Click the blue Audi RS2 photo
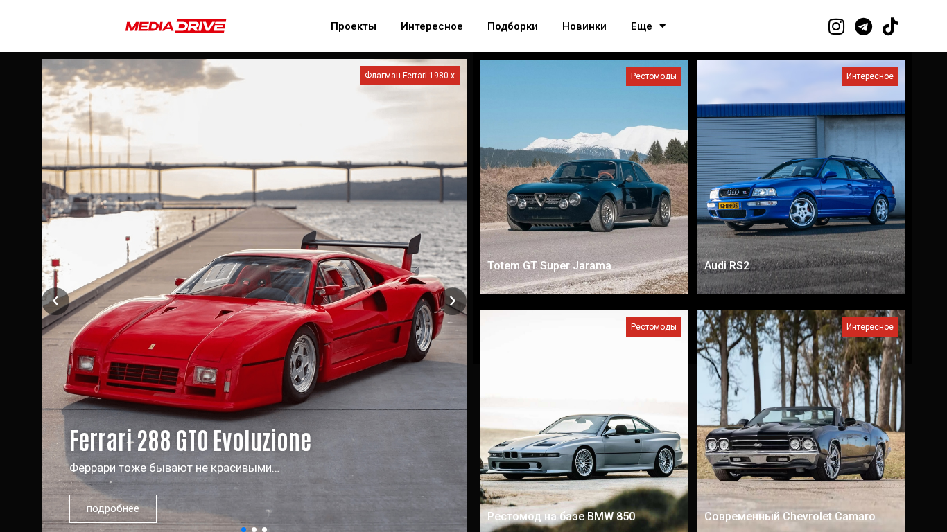Image resolution: width=947 pixels, height=532 pixels. [x=801, y=177]
